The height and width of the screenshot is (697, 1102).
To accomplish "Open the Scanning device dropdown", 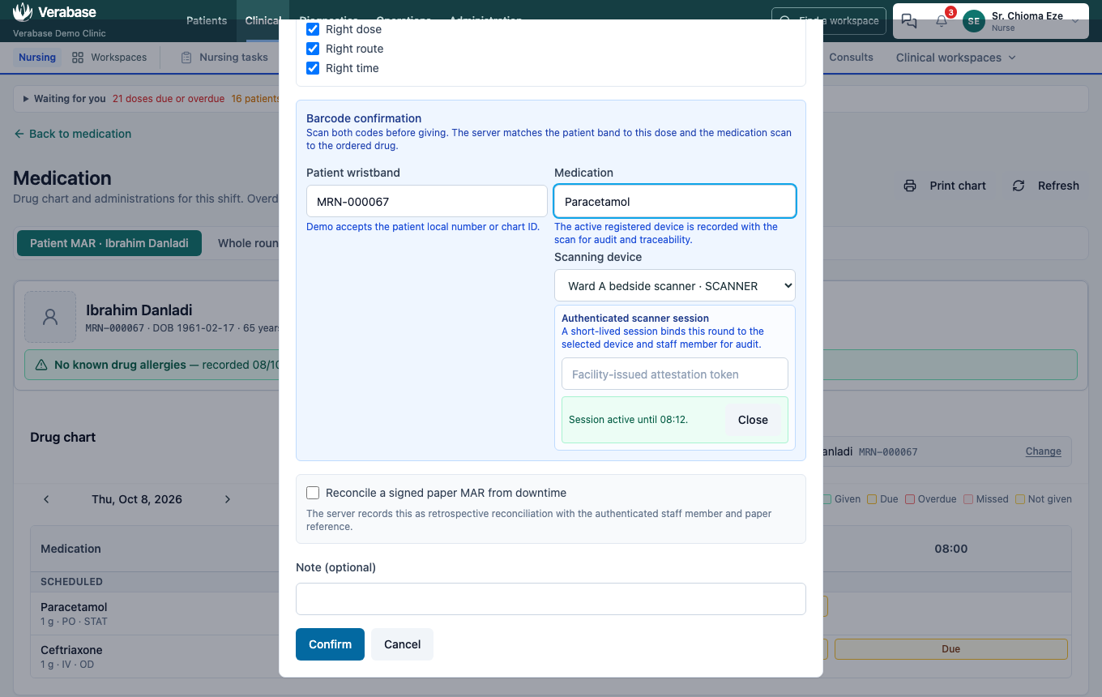I will 675,285.
